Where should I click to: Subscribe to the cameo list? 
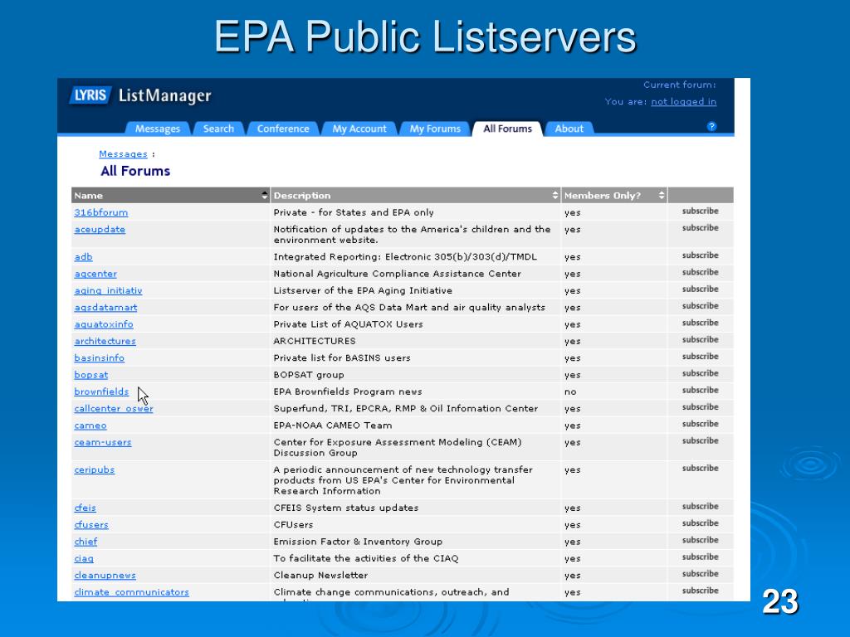701,424
